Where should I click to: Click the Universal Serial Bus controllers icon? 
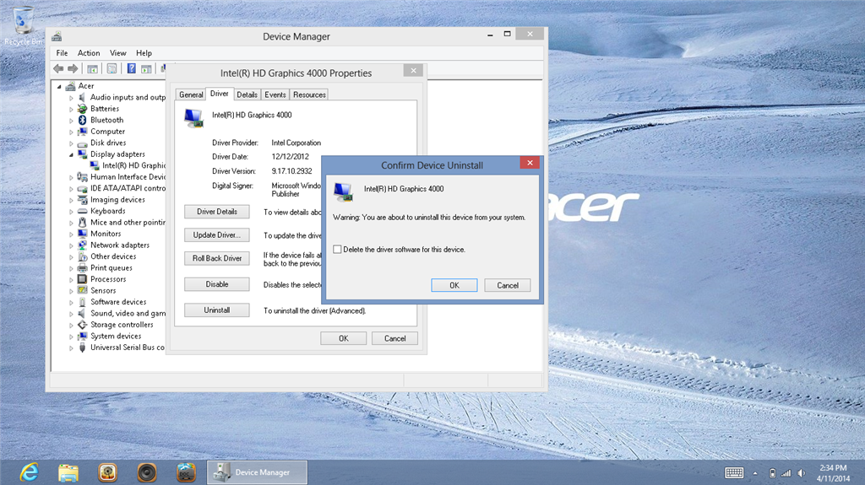pyautogui.click(x=82, y=348)
